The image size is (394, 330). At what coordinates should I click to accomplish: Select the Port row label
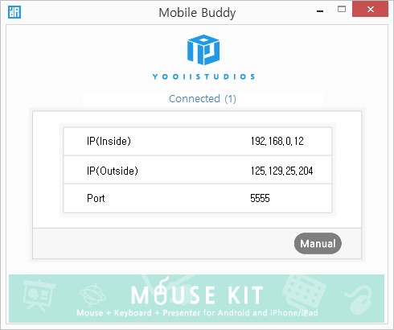(96, 198)
